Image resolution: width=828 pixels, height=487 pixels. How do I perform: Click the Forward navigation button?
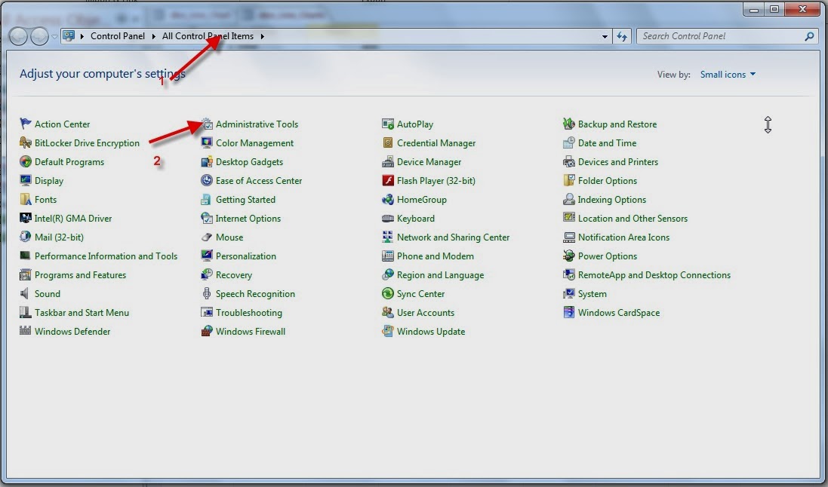pyautogui.click(x=39, y=36)
